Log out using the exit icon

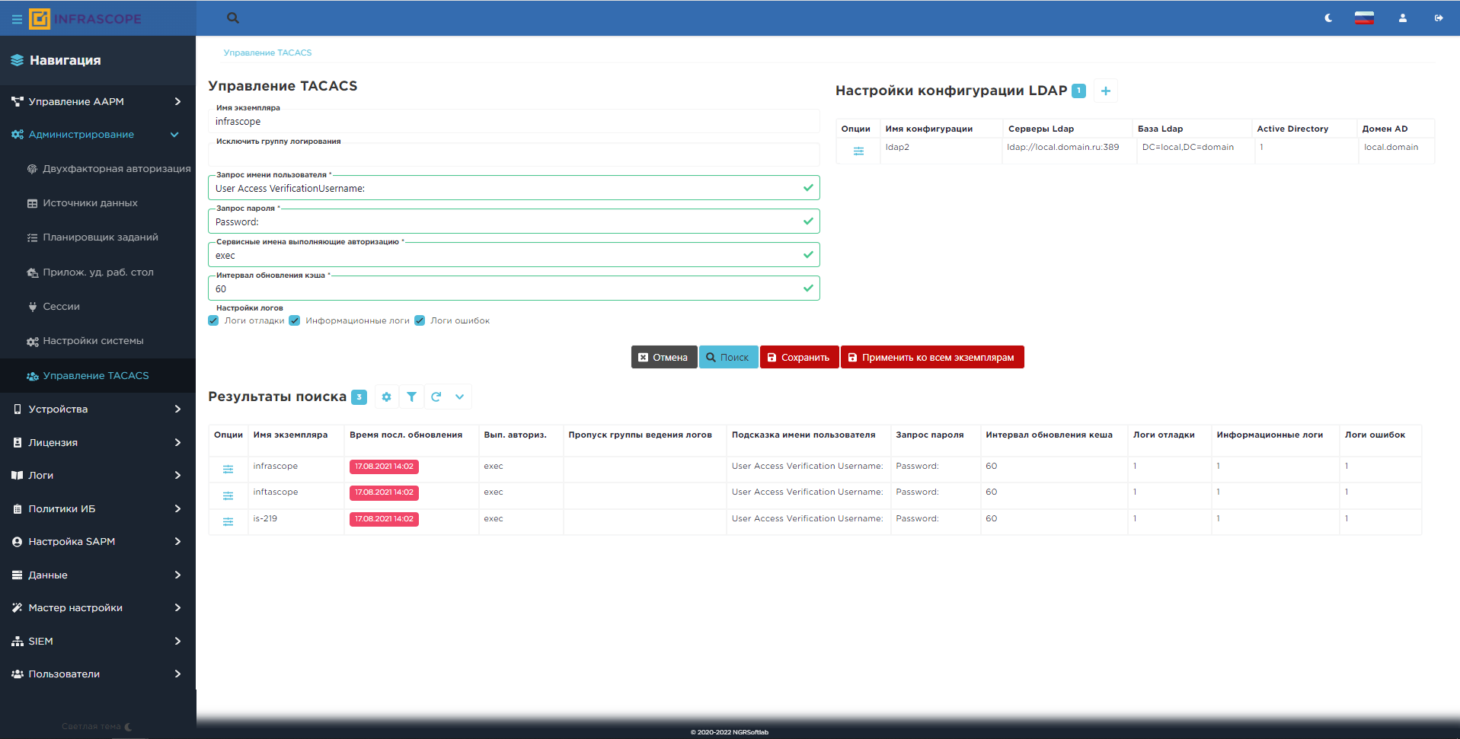(1439, 18)
